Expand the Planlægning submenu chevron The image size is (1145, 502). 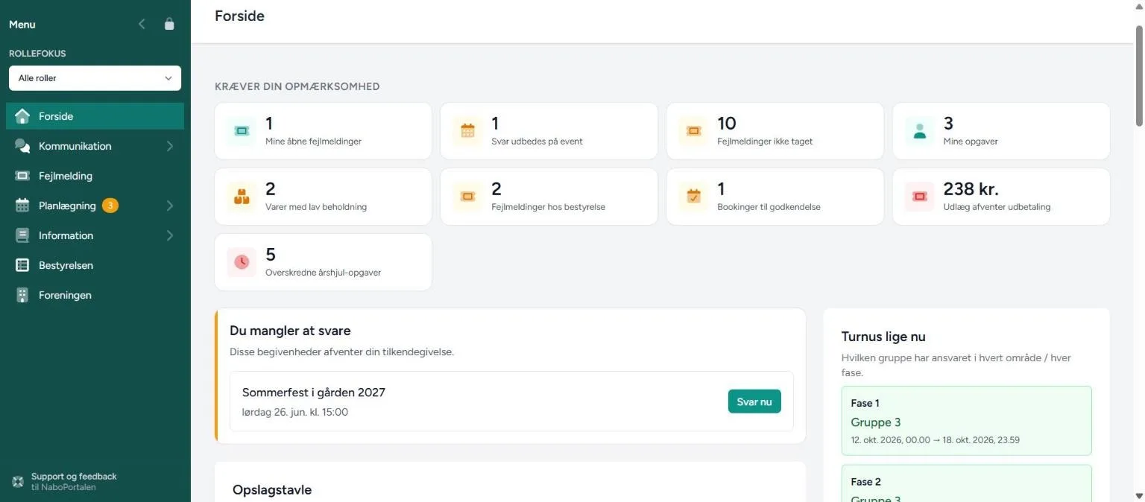[x=169, y=206]
